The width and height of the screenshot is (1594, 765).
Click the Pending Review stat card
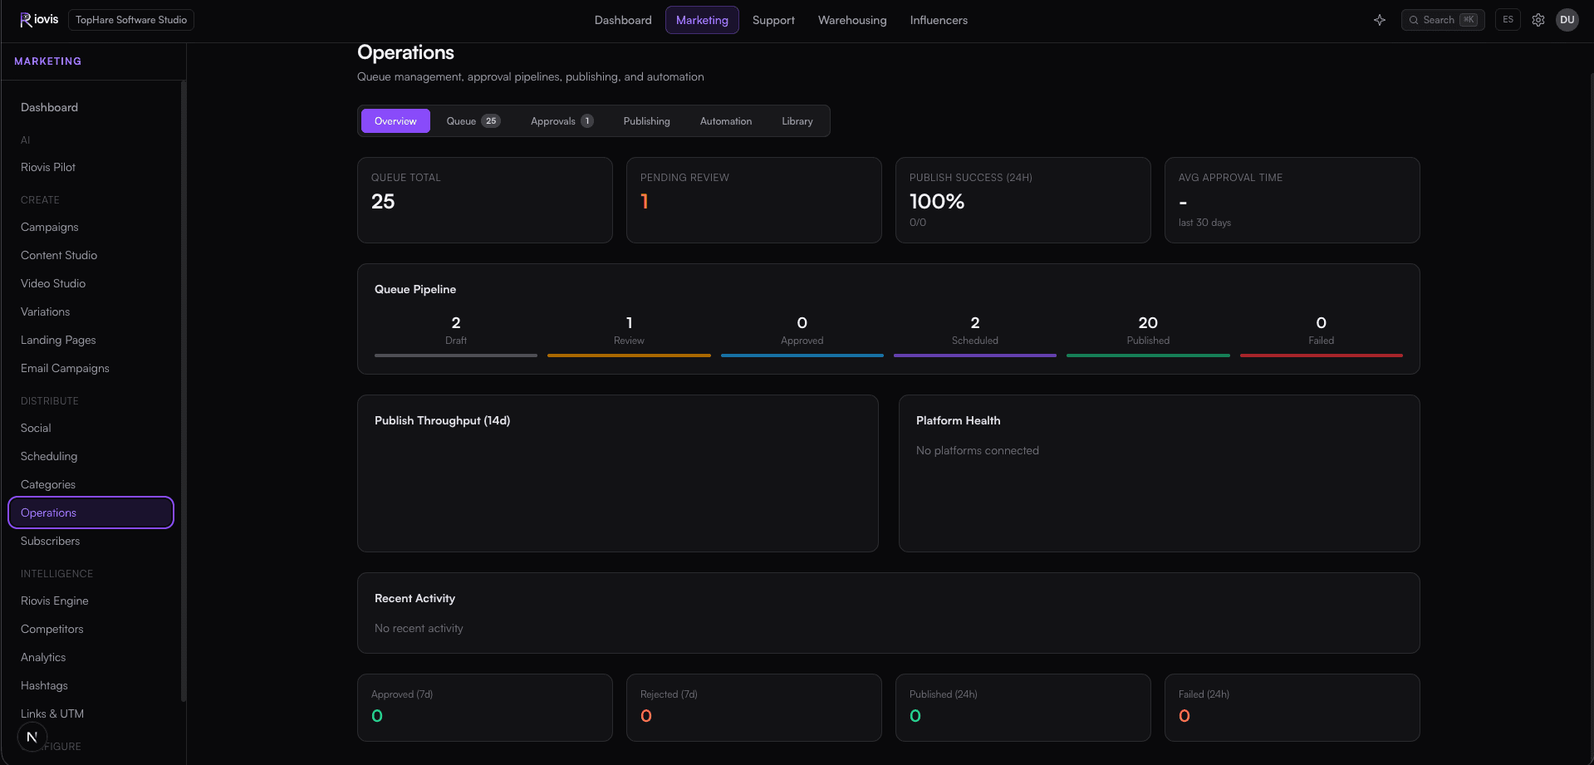754,200
